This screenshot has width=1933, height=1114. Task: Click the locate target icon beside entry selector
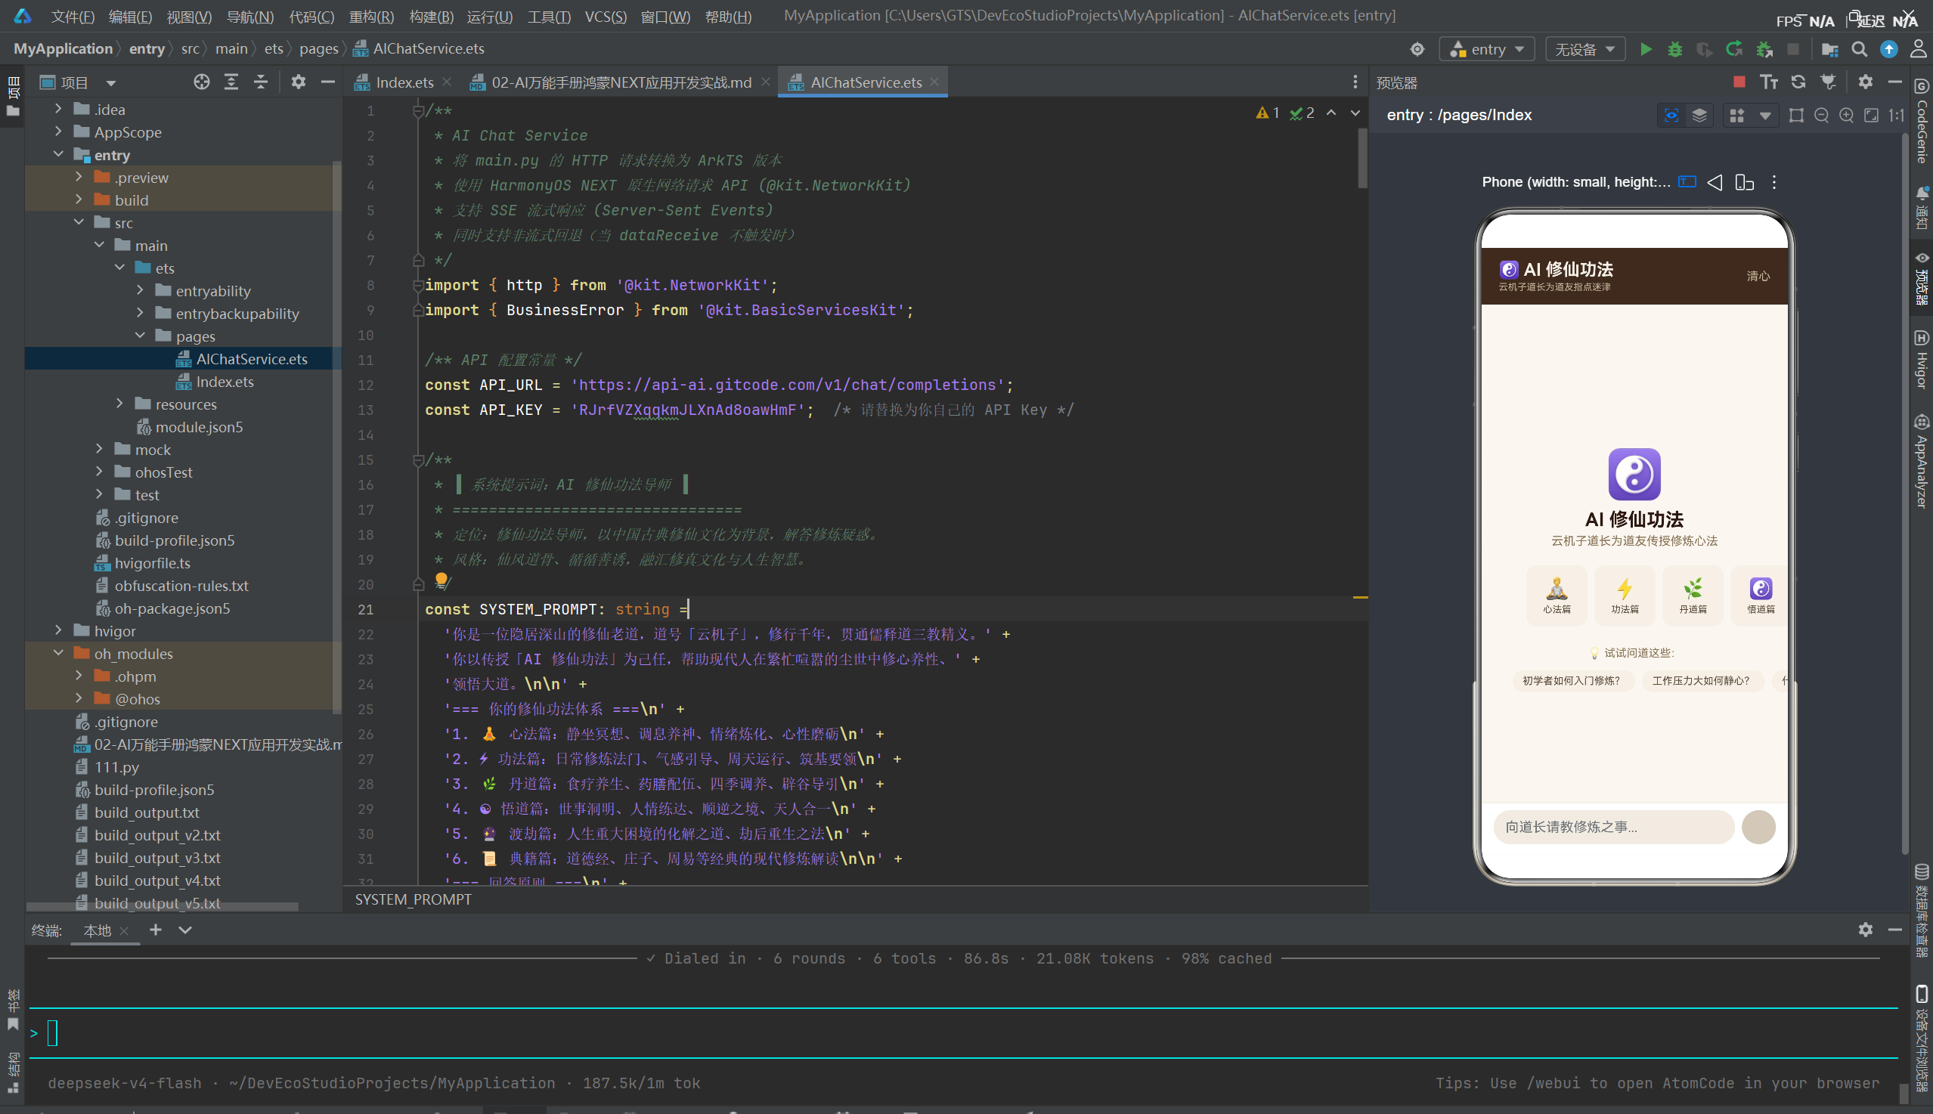(x=1417, y=49)
